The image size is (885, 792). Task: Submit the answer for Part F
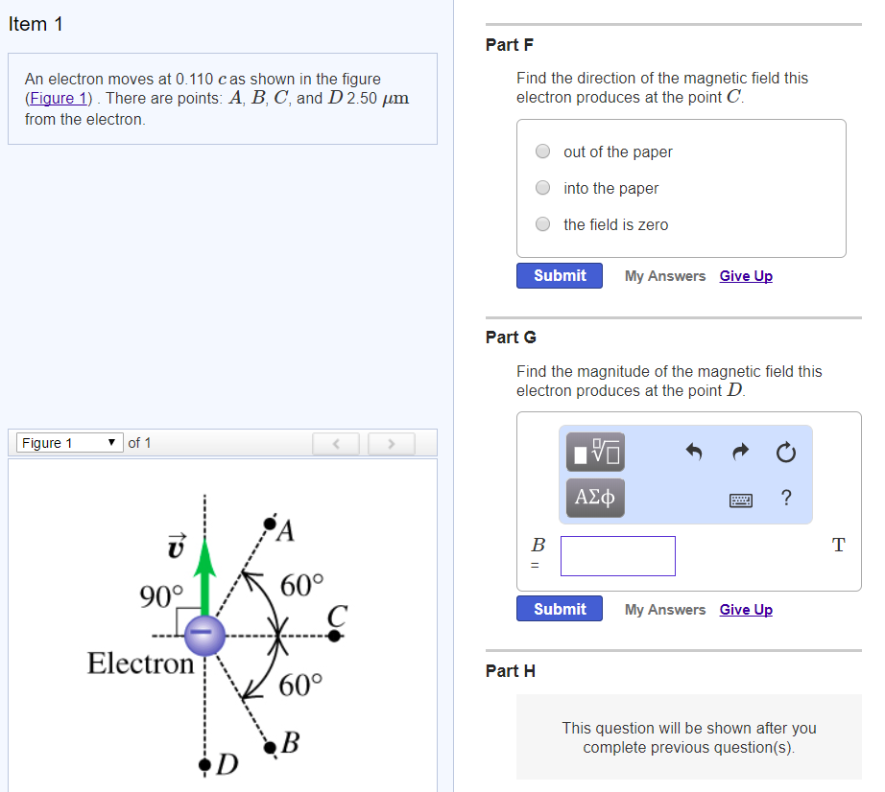(560, 275)
